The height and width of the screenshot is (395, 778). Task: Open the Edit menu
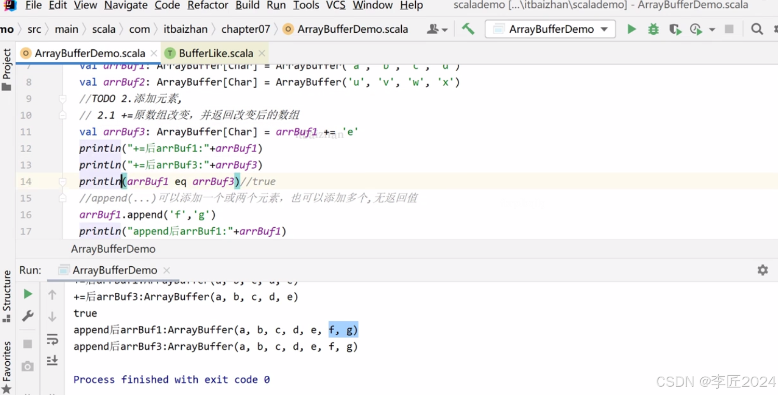58,5
